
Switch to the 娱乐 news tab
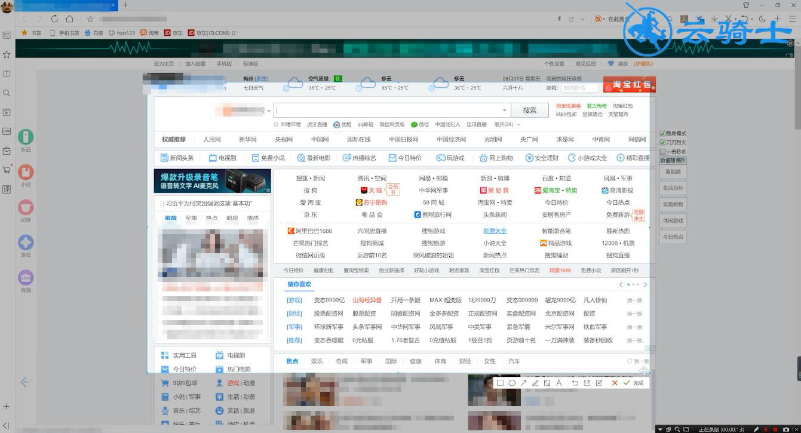pos(317,361)
